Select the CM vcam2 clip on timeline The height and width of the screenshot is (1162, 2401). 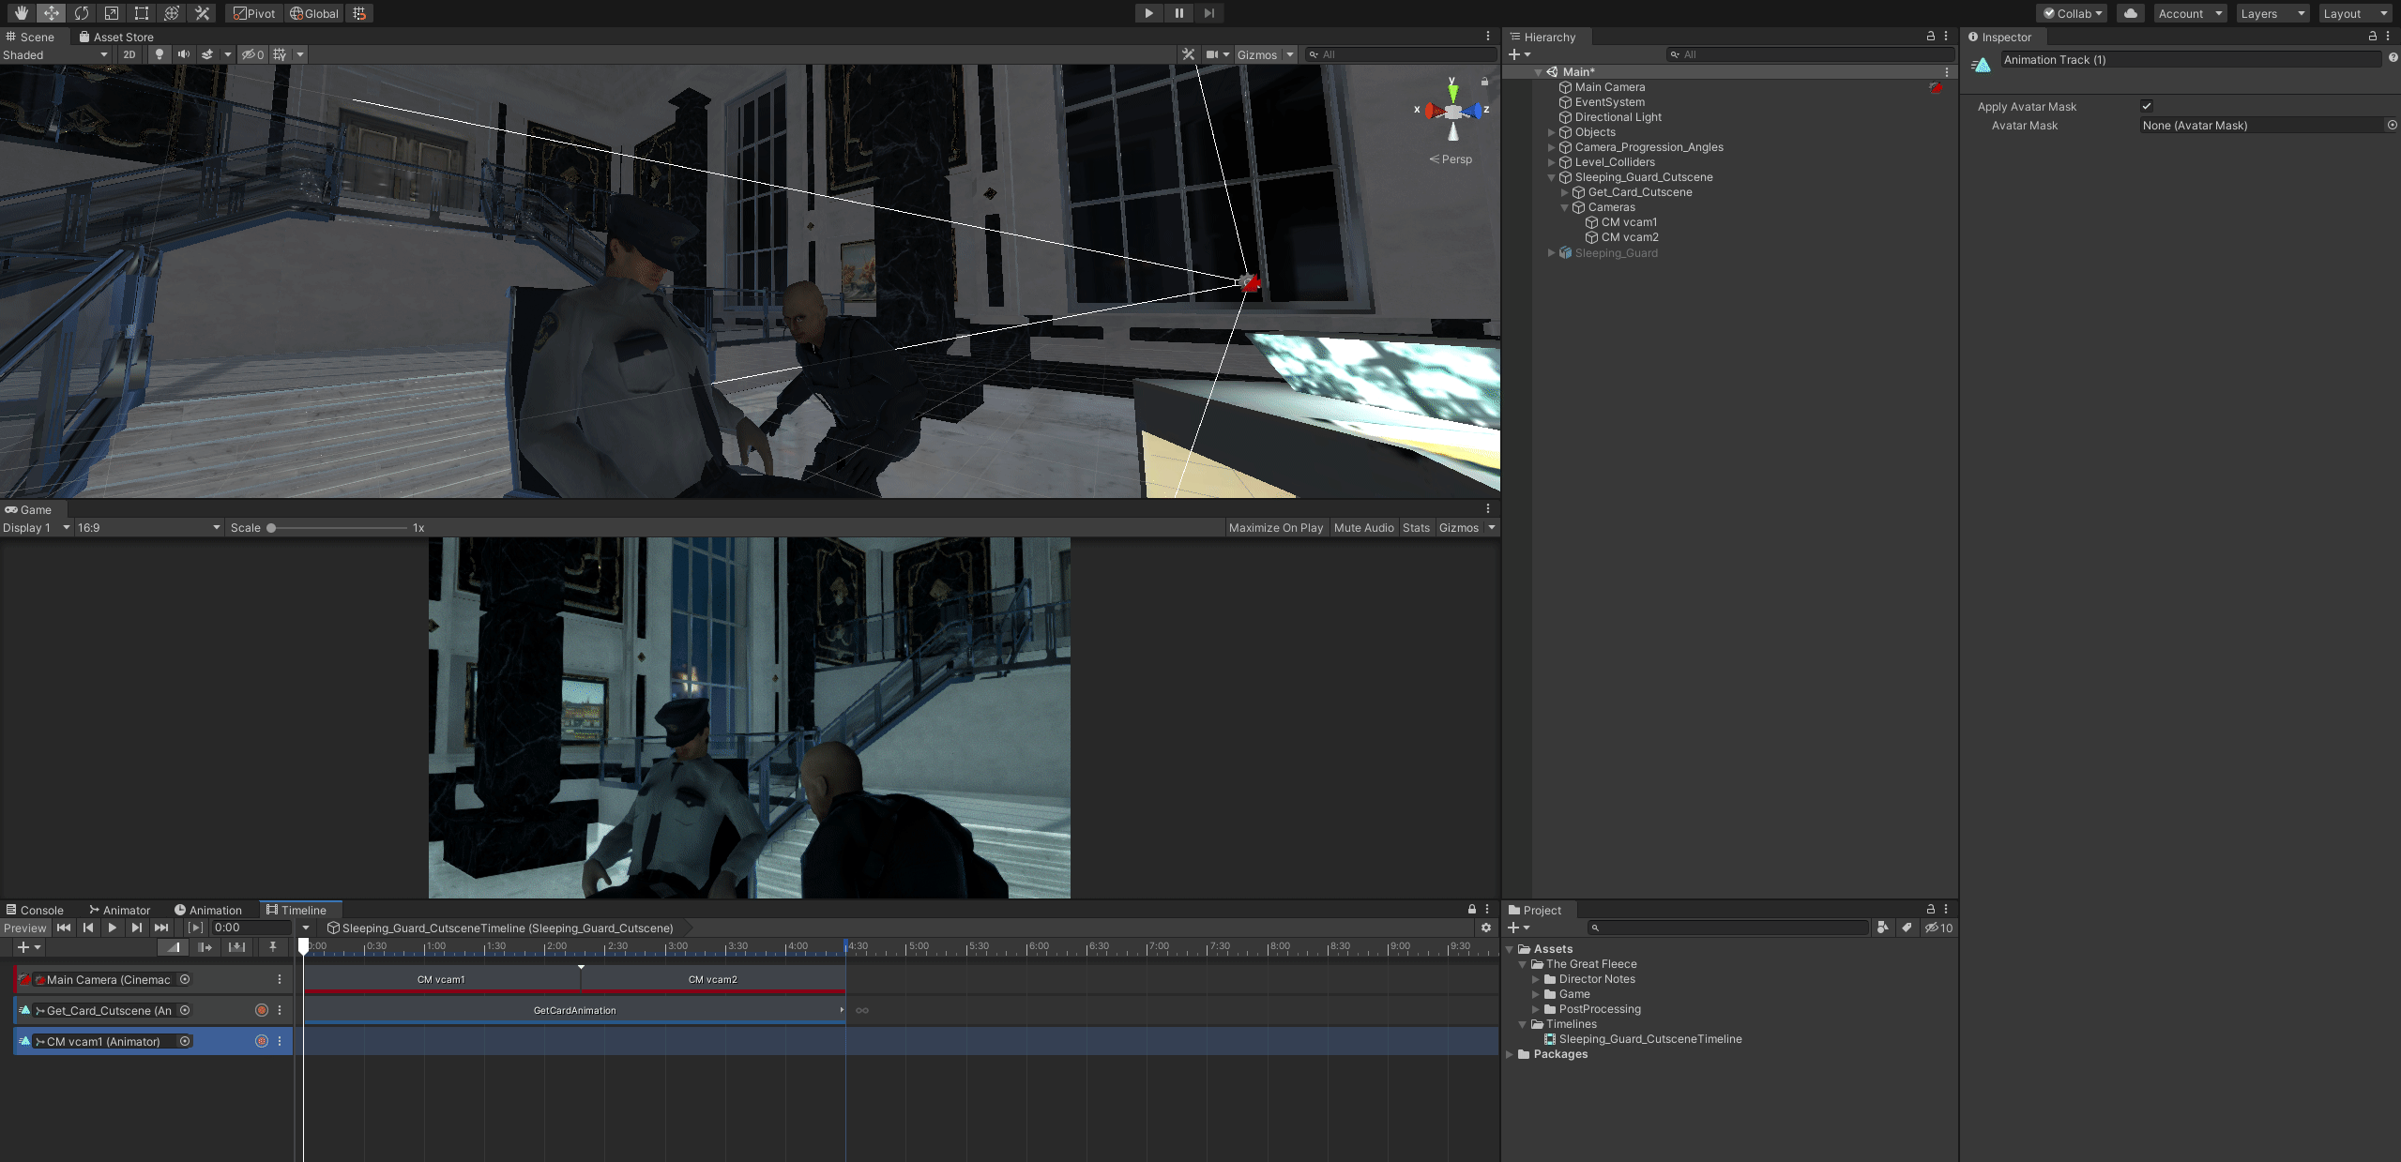click(713, 979)
